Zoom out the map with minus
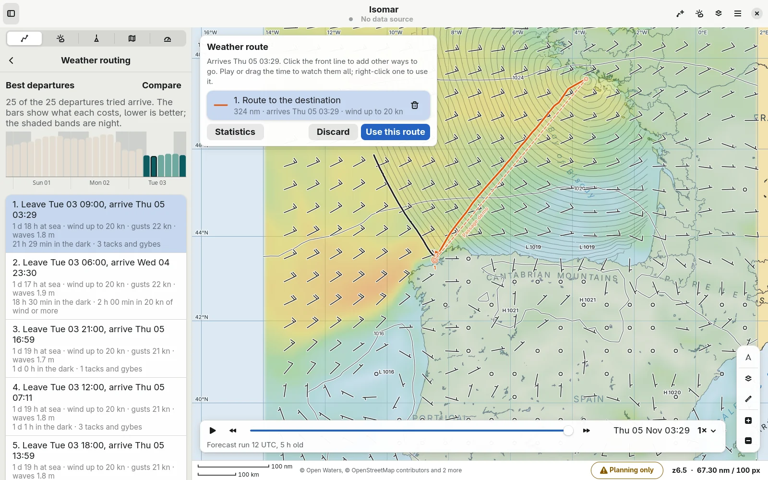The height and width of the screenshot is (480, 768). pyautogui.click(x=748, y=441)
